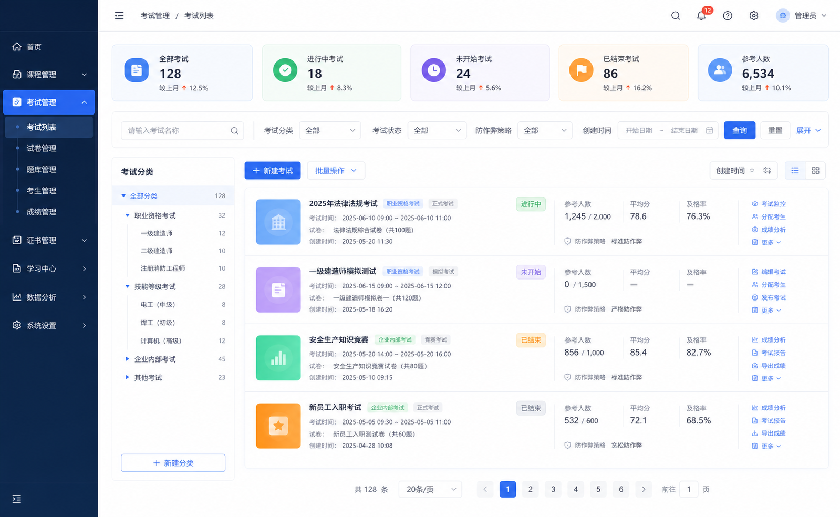
Task: Open notifications bell with 12 badge
Action: (x=702, y=15)
